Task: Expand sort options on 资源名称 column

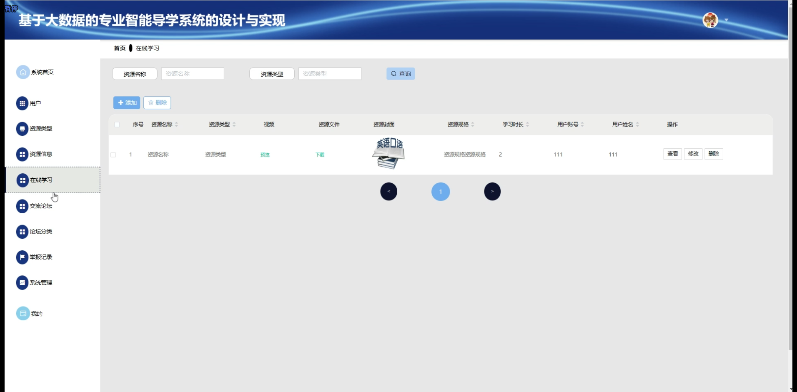Action: (x=177, y=124)
